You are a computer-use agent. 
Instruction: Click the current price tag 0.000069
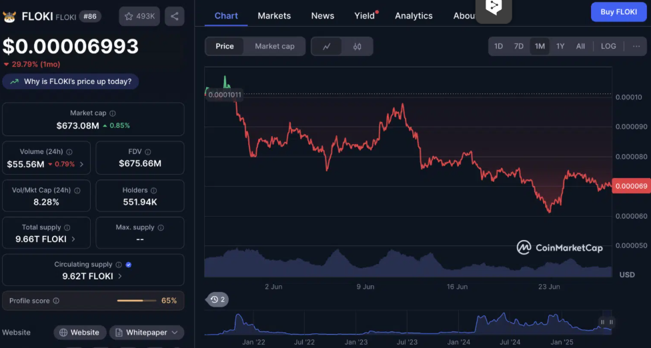point(631,186)
